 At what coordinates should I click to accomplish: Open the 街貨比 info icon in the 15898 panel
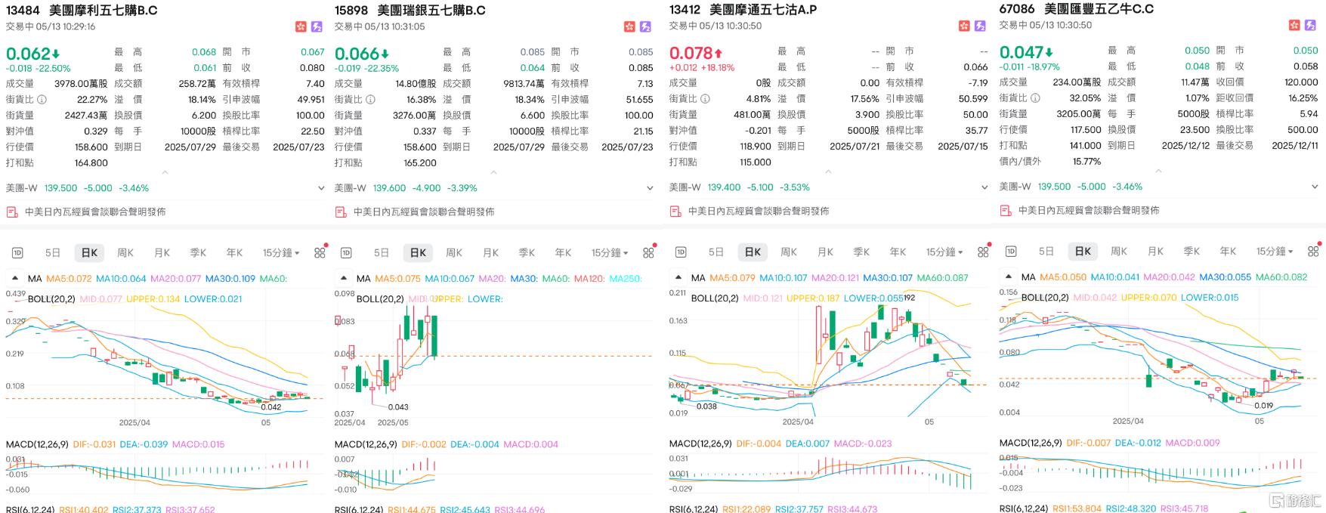370,99
